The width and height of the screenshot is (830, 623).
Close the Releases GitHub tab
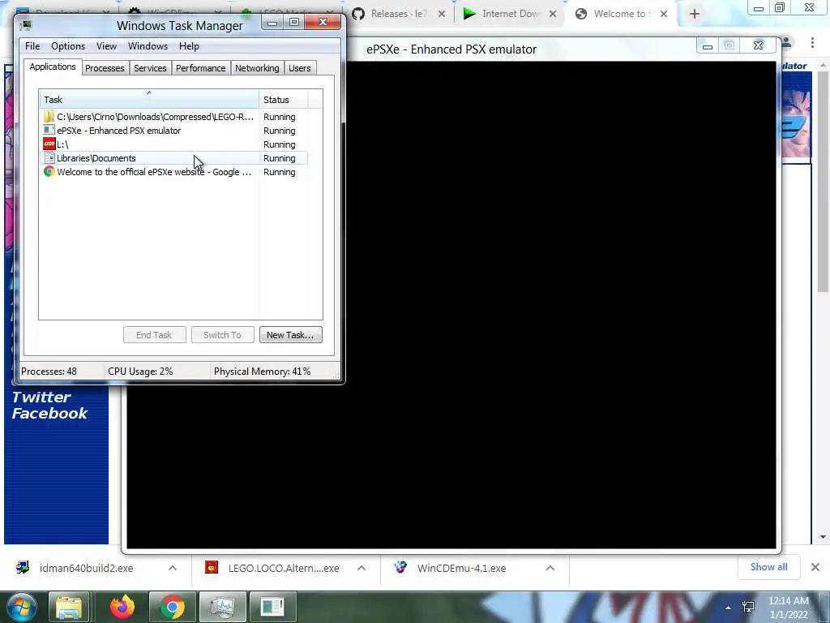(x=442, y=15)
